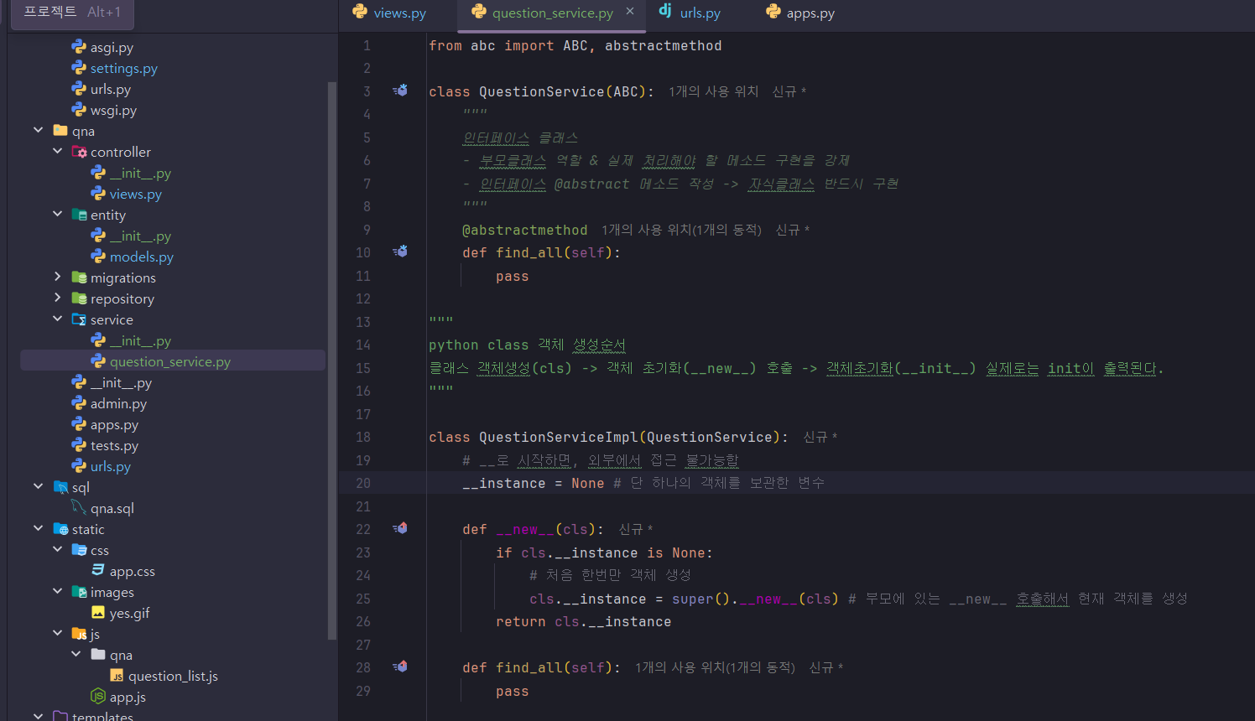Switch to the urls.py editor tab
Image resolution: width=1255 pixels, height=721 pixels.
click(690, 13)
